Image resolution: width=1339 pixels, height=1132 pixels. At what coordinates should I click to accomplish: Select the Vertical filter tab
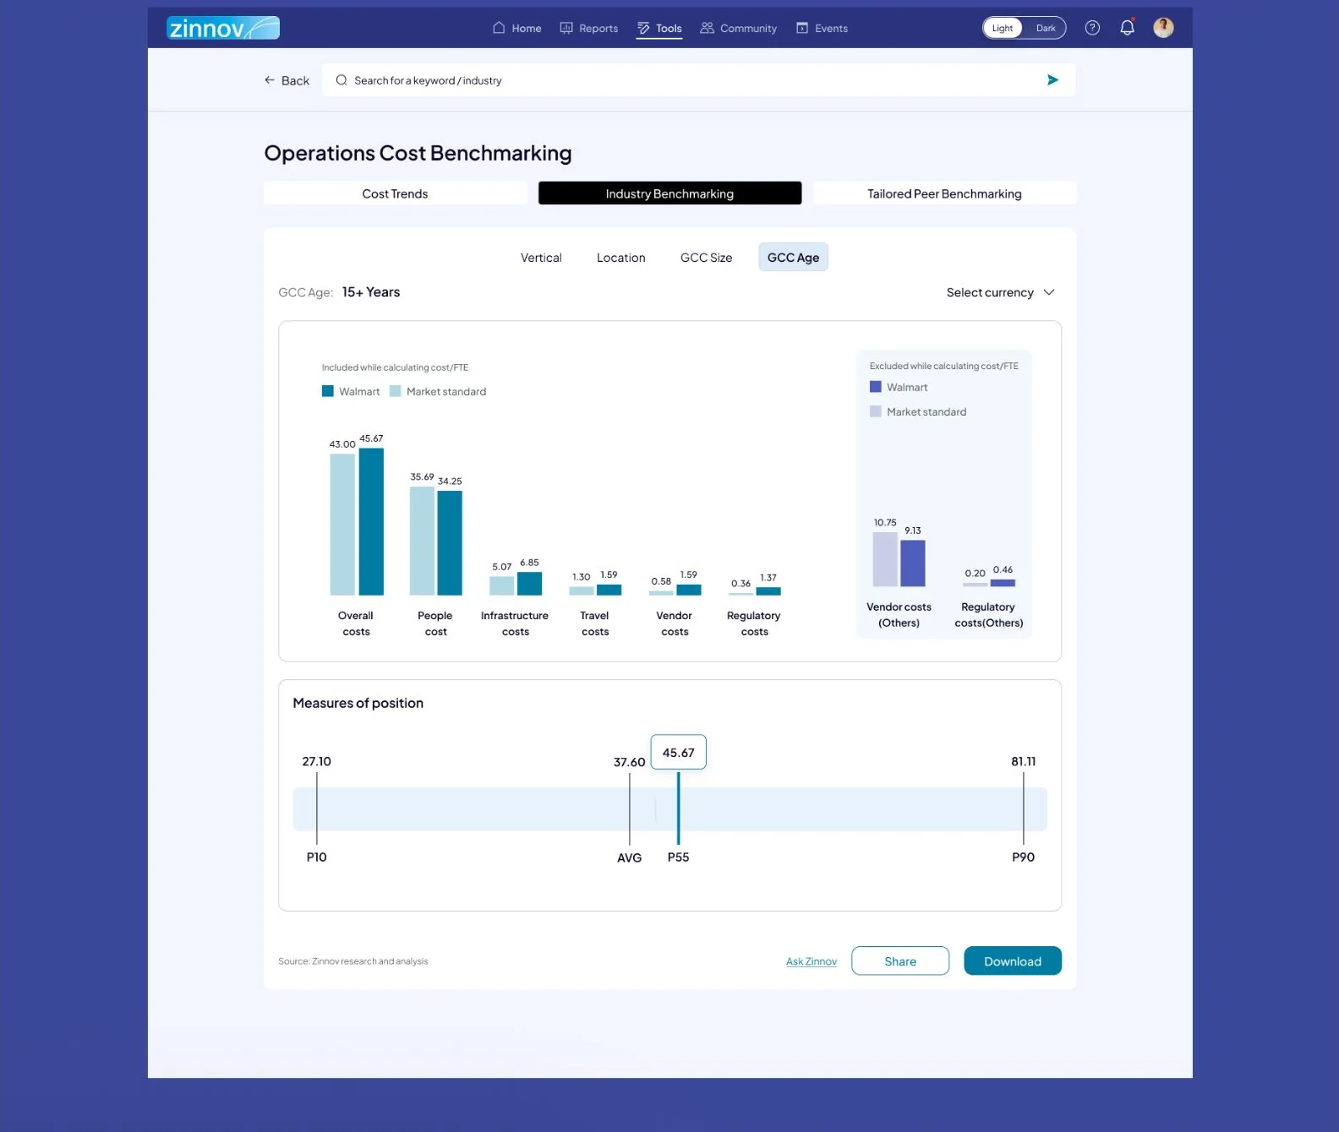541,258
